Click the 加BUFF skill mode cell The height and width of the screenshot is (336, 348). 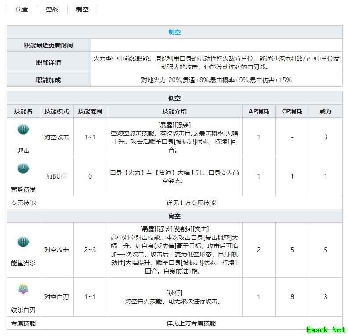56,176
